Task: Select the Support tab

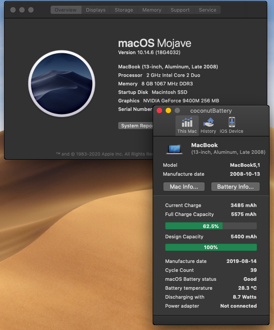Action: 180,10
